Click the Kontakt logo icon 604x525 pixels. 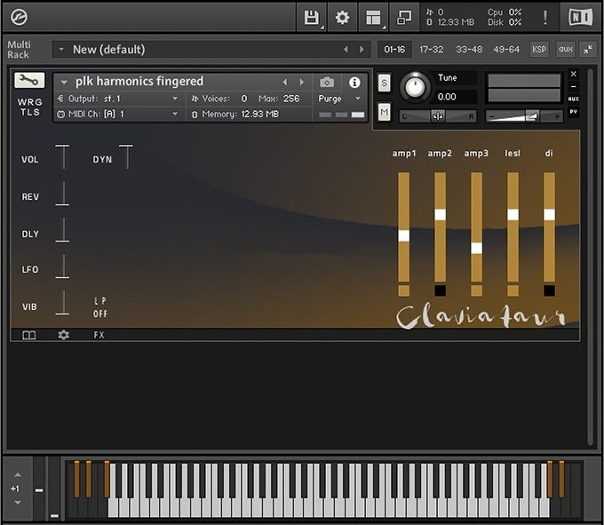pos(19,18)
